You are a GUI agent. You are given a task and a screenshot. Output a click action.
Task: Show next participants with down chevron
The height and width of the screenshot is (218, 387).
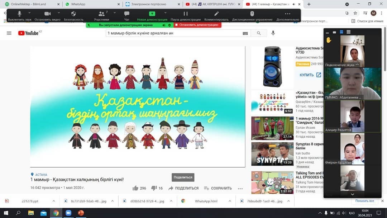pyautogui.click(x=353, y=194)
